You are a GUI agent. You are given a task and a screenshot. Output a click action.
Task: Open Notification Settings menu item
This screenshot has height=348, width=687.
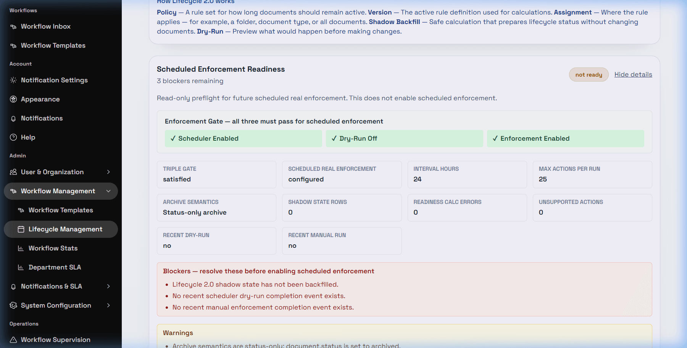pos(61,80)
